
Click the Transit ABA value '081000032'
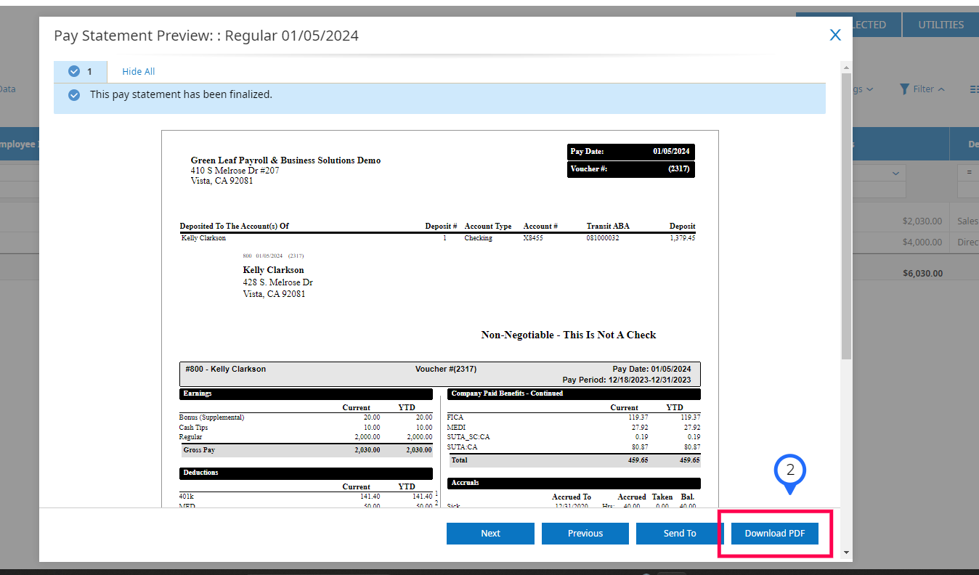603,237
